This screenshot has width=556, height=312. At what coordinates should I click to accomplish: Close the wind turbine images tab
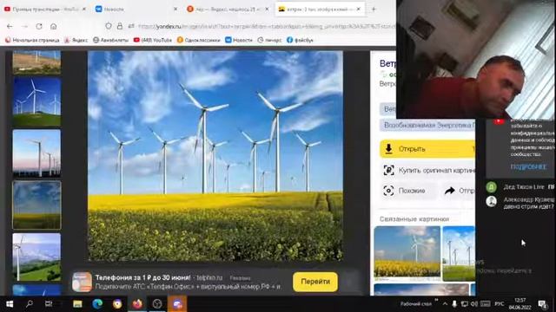pos(359,10)
